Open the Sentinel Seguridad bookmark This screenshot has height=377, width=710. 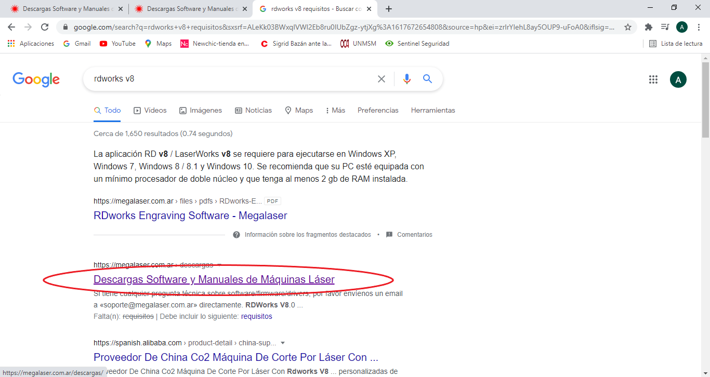pos(417,44)
